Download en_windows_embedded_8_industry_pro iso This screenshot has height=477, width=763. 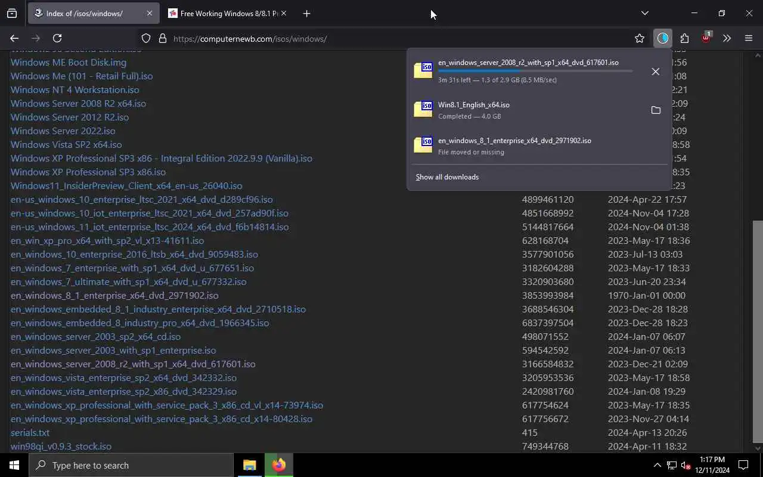point(140,323)
